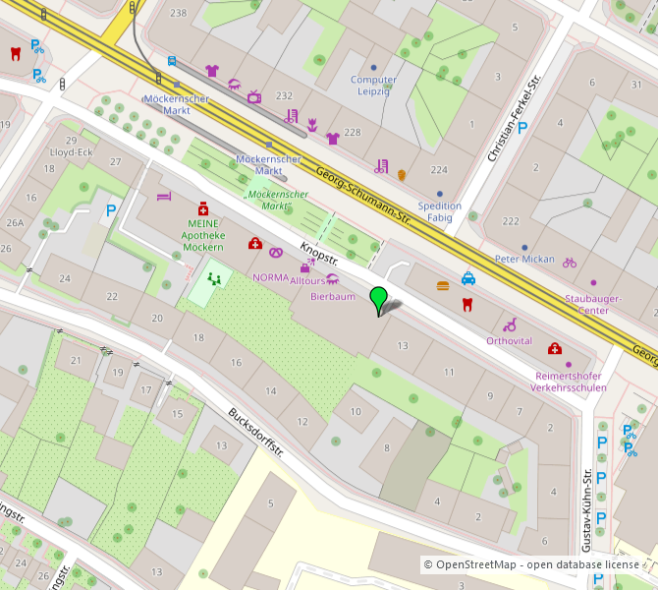
Task: Select the parking P icon near Lloyd-Eck
Action: click(111, 209)
